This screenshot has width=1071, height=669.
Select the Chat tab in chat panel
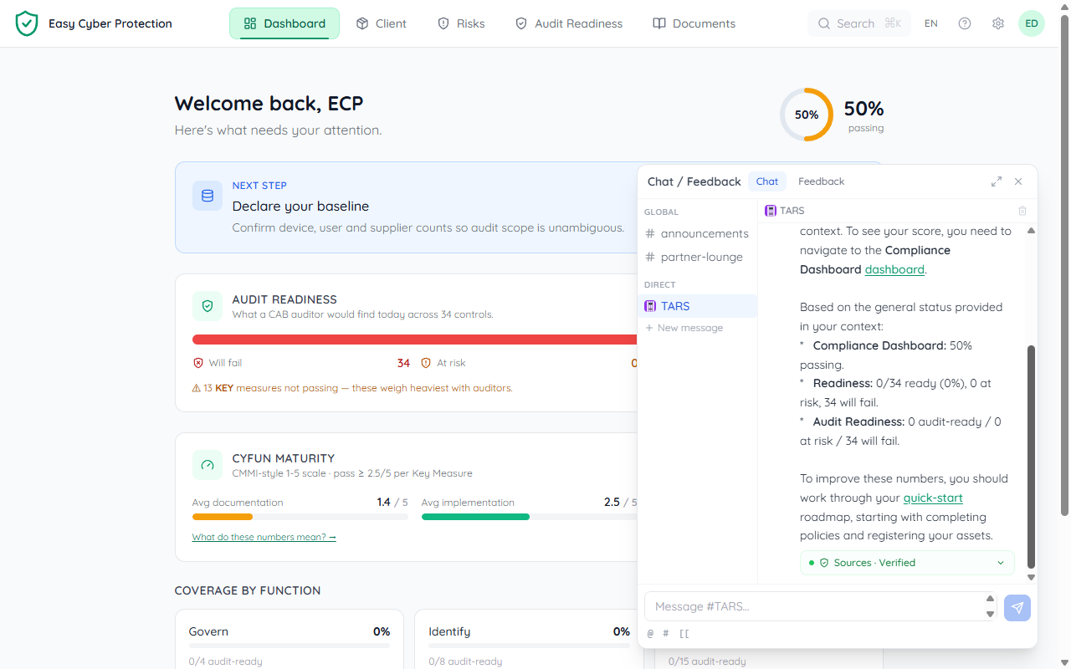(x=767, y=181)
